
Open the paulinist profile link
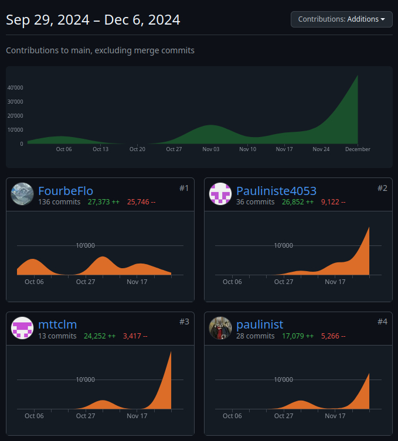(x=260, y=324)
